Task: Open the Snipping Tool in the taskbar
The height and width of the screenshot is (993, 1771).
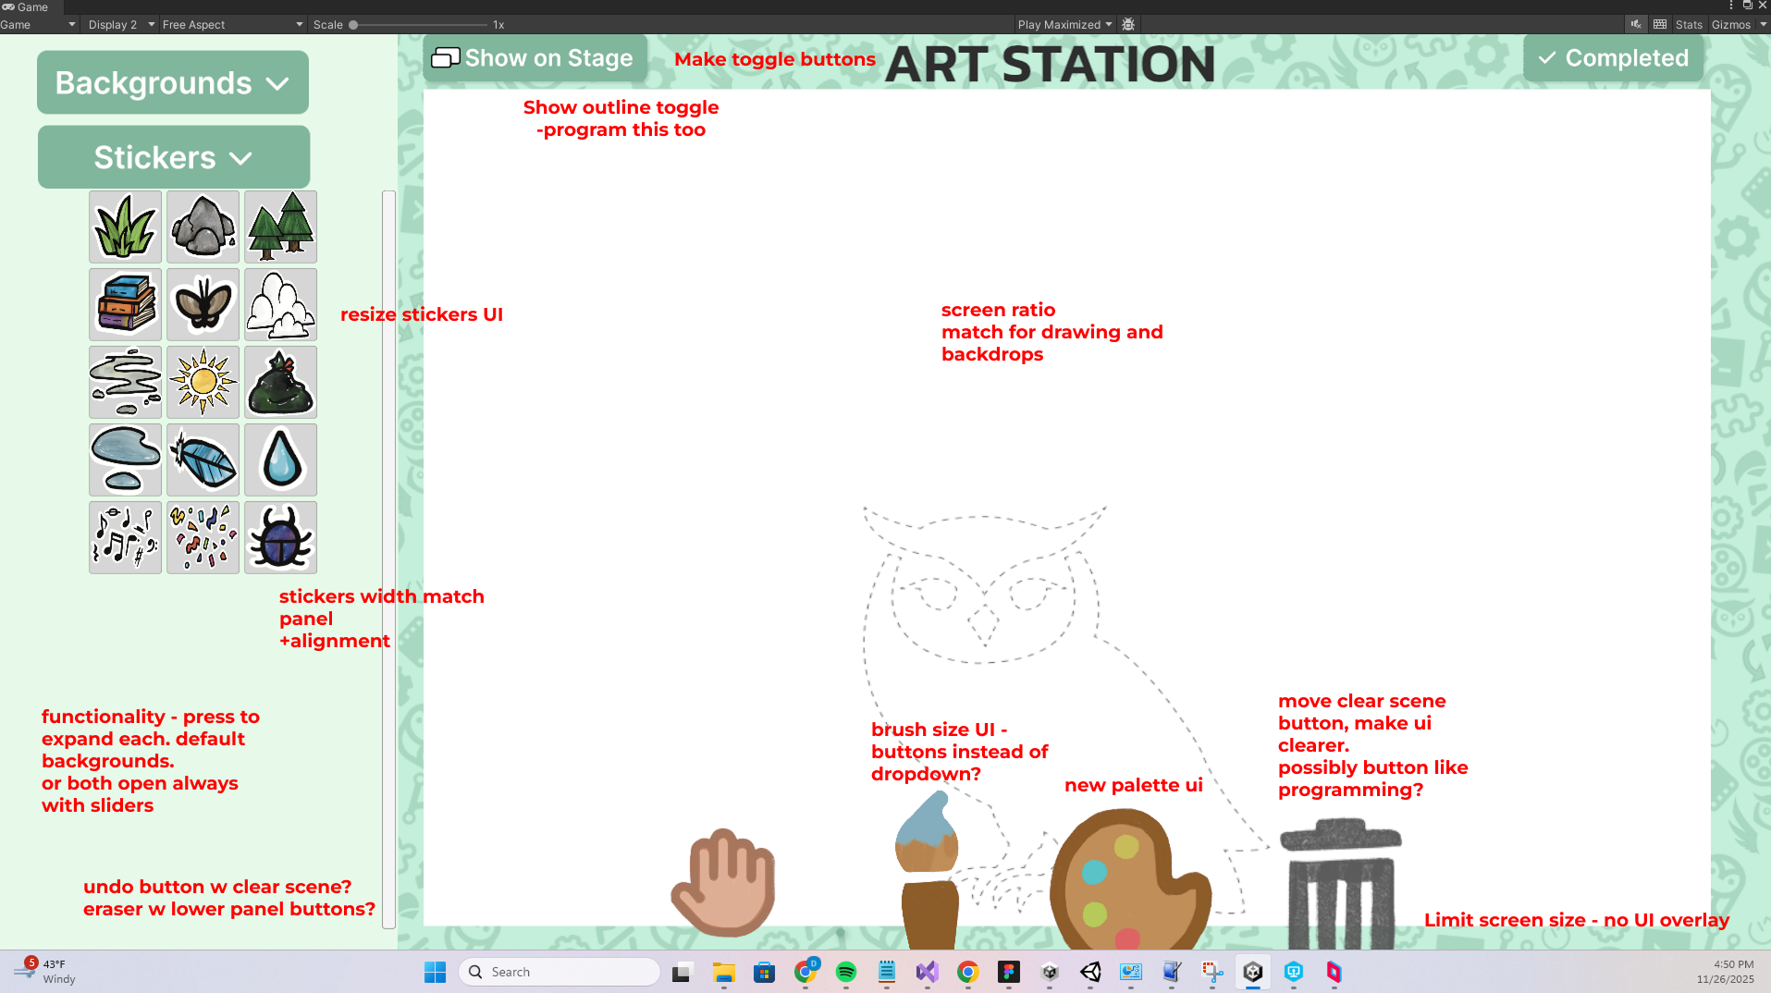Action: (1212, 972)
